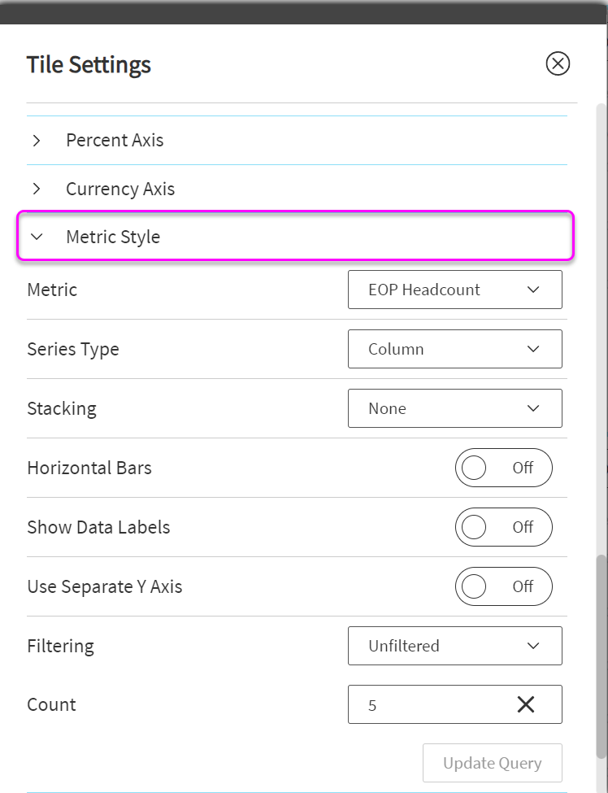Open the Filtering dropdown showing Unfiltered
Screen dimensions: 608x793
point(454,646)
